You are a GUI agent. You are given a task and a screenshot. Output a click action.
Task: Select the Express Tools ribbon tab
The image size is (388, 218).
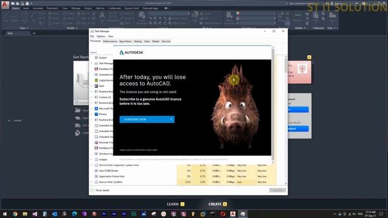(132, 8)
